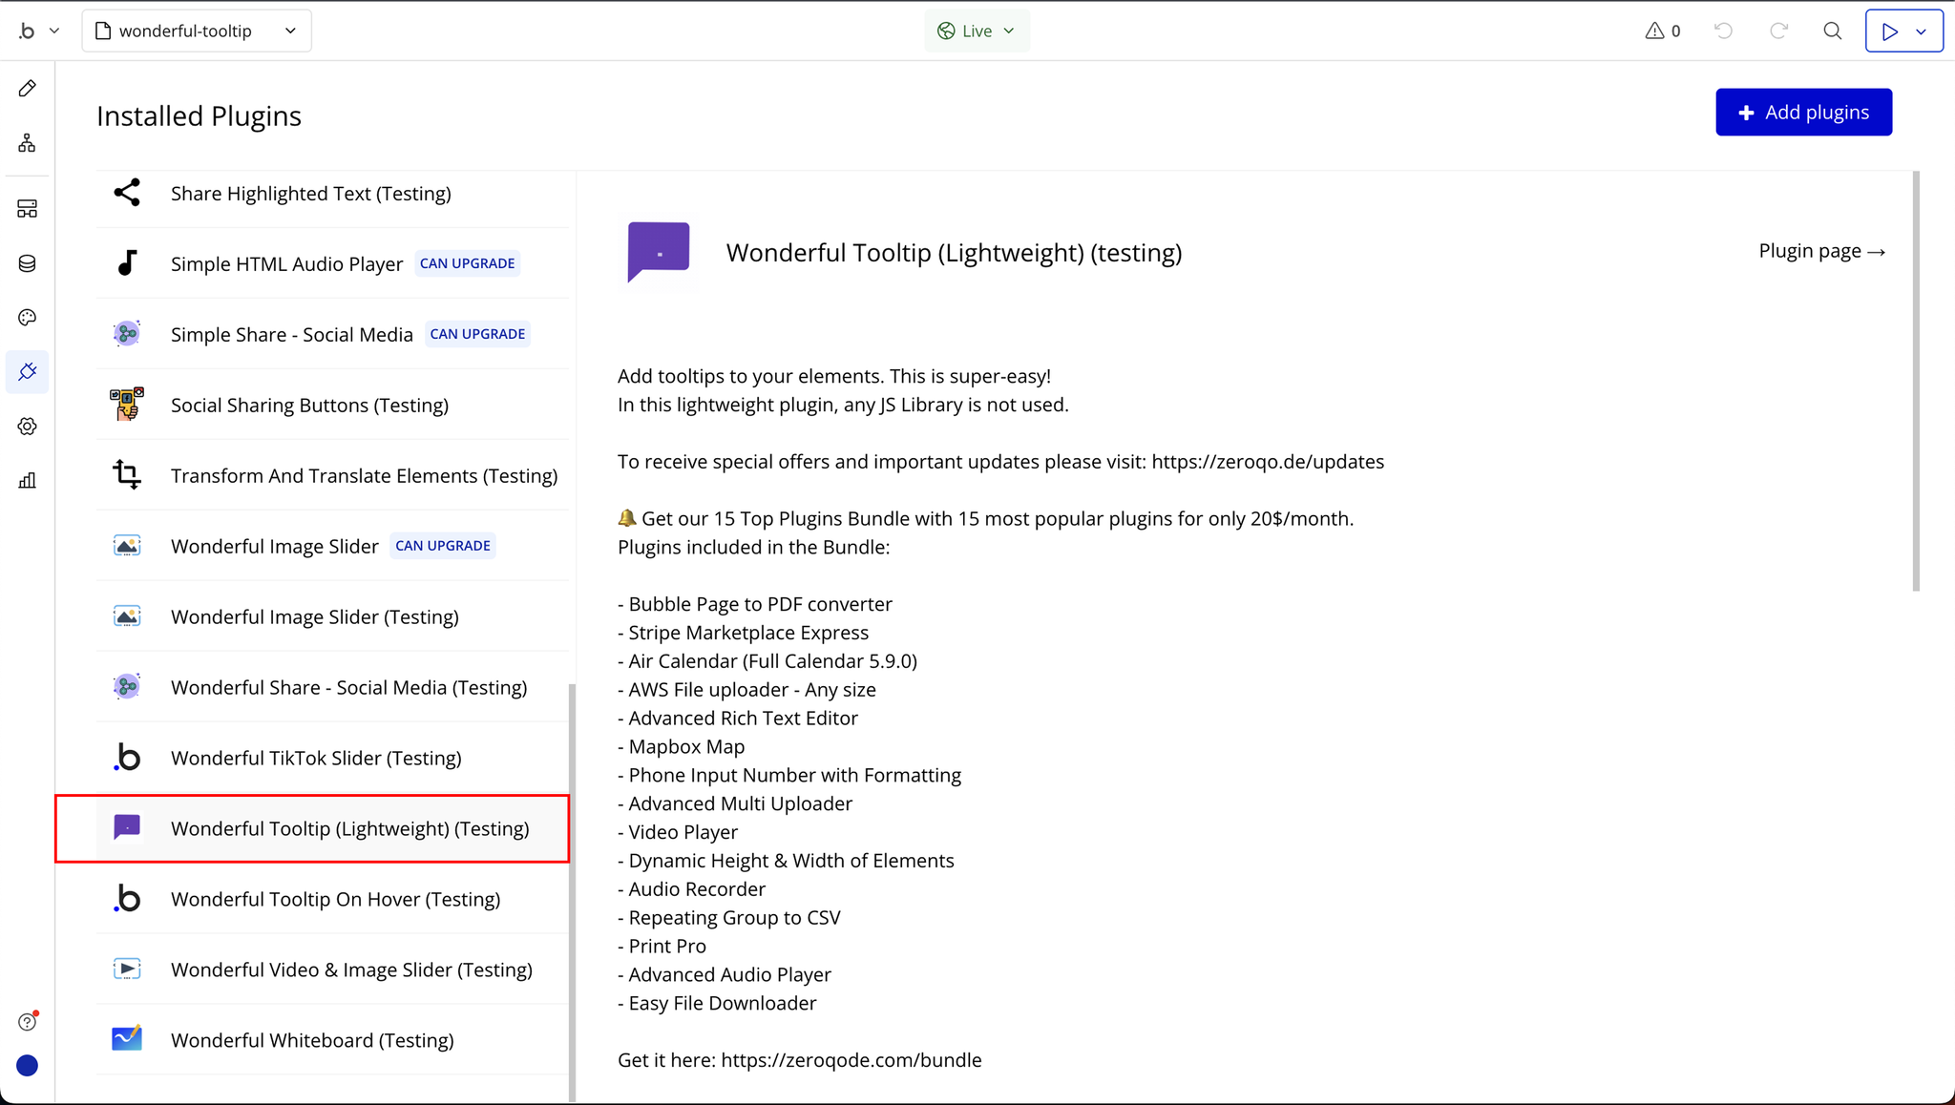Open the search magnifier icon

point(1833,31)
